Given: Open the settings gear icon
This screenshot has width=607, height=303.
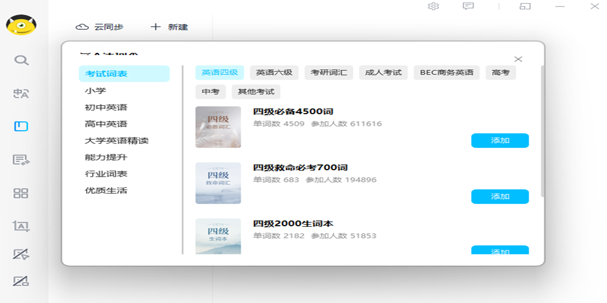Looking at the screenshot, I should [x=433, y=6].
